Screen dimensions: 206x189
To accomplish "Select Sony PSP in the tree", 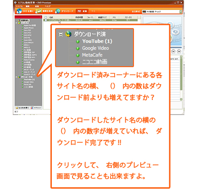I will [28, 30].
